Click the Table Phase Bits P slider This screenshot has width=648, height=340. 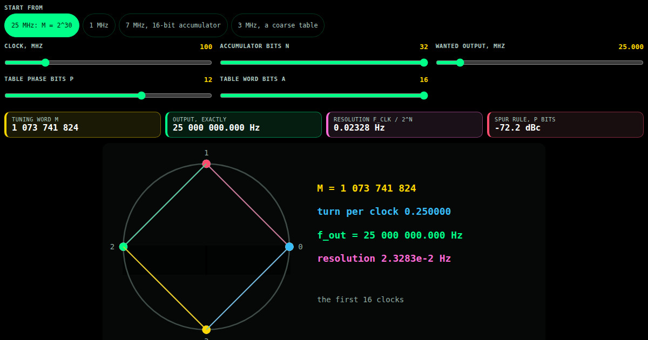pyautogui.click(x=108, y=96)
